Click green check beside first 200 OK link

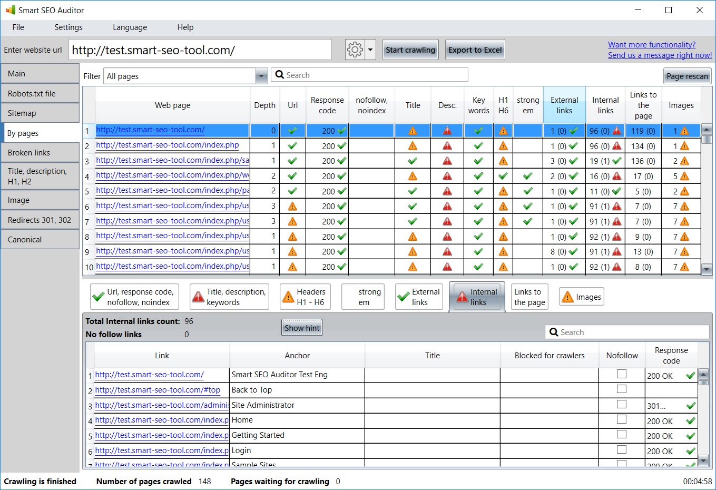[x=690, y=376]
